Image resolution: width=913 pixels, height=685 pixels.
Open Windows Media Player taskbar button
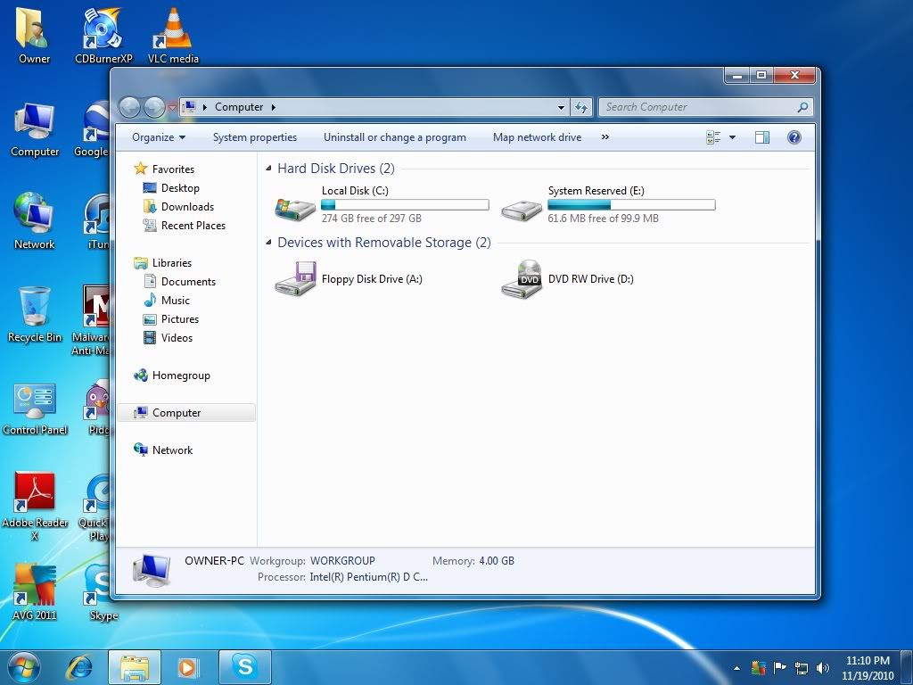187,667
